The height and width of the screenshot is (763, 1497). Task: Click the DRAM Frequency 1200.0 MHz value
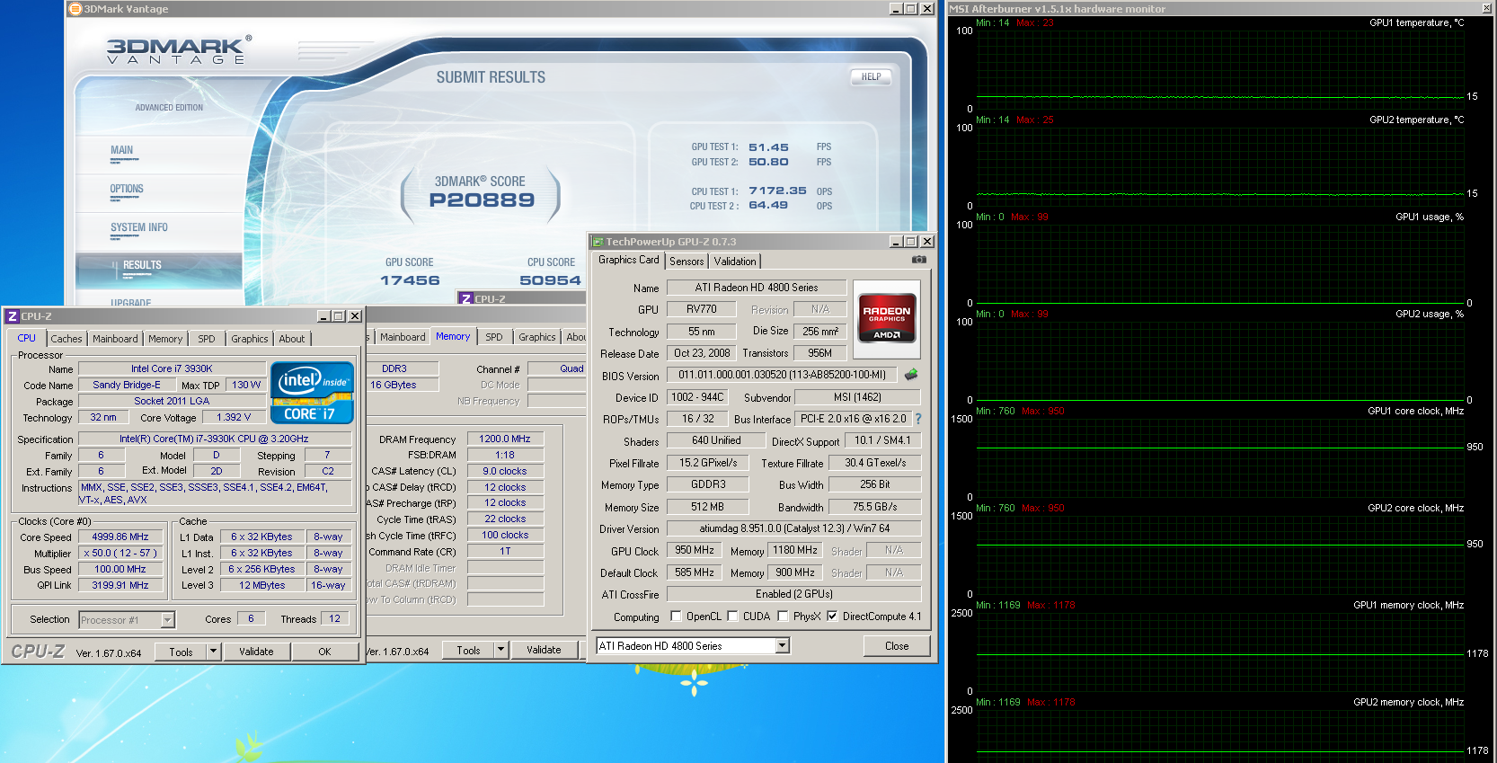pyautogui.click(x=505, y=439)
